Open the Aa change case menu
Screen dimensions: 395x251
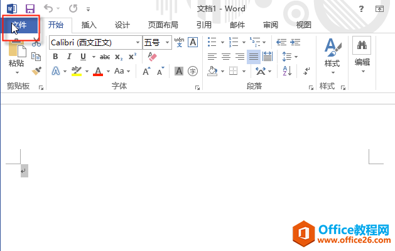(x=122, y=71)
